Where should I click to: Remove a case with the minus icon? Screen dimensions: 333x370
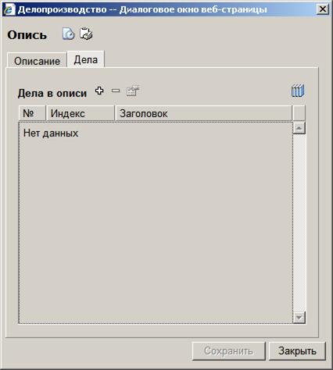pyautogui.click(x=116, y=91)
